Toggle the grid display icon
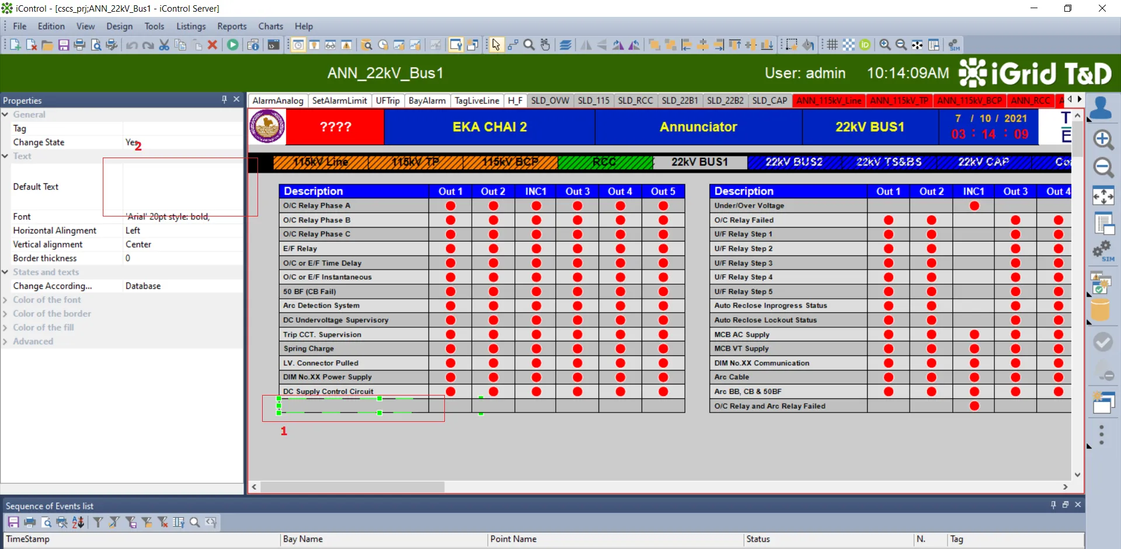The width and height of the screenshot is (1121, 549). pyautogui.click(x=833, y=45)
